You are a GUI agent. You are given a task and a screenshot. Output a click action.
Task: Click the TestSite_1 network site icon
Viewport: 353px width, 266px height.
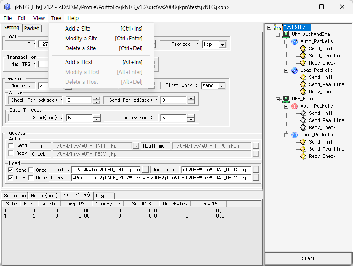278,27
